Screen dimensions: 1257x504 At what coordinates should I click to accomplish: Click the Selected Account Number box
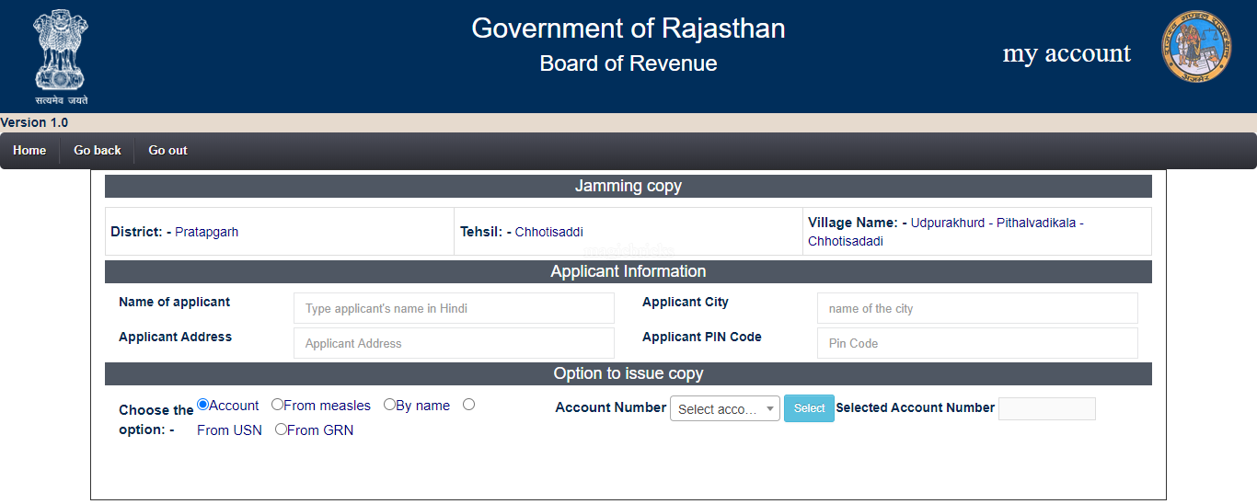click(1046, 408)
